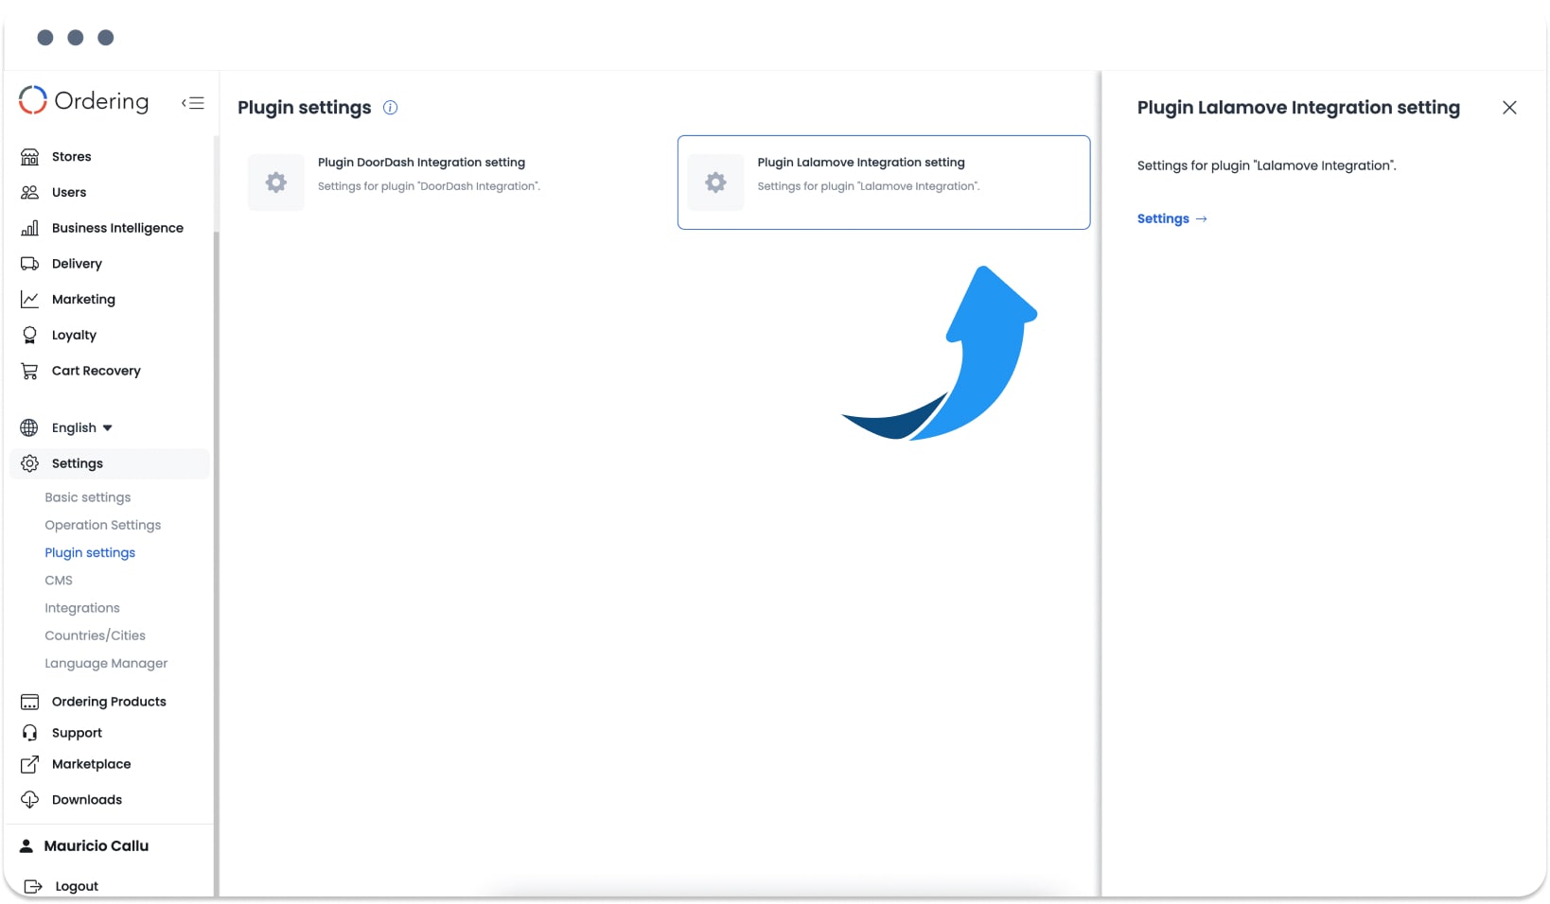This screenshot has height=904, width=1550.
Task: Open Ordering Products
Action: pyautogui.click(x=111, y=702)
